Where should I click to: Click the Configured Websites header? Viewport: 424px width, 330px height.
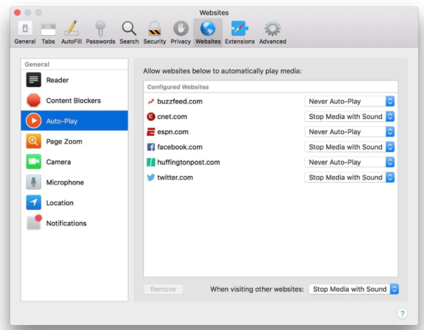click(178, 87)
